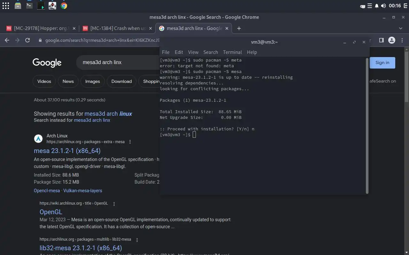Image resolution: width=409 pixels, height=255 pixels.
Task: Reload the Google search page
Action: [x=27, y=40]
